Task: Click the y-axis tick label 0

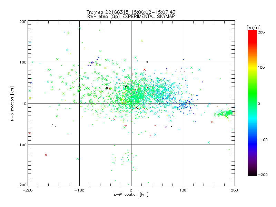Action: [x=25, y=103]
